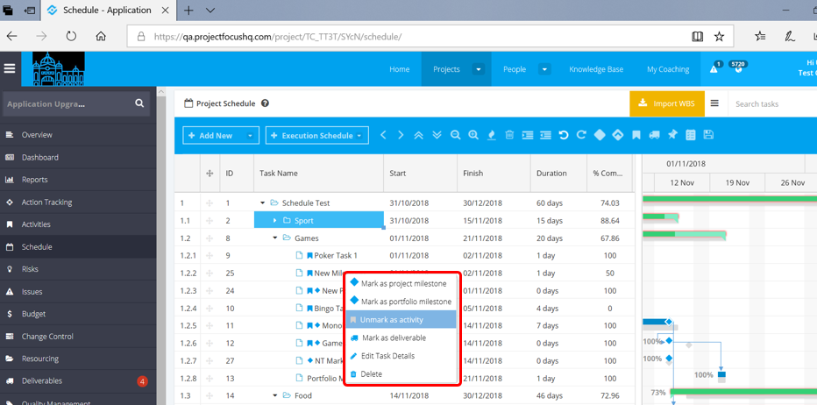Click the search magnifier in sidebar project box
Screen dimensions: 817x405
coord(139,103)
